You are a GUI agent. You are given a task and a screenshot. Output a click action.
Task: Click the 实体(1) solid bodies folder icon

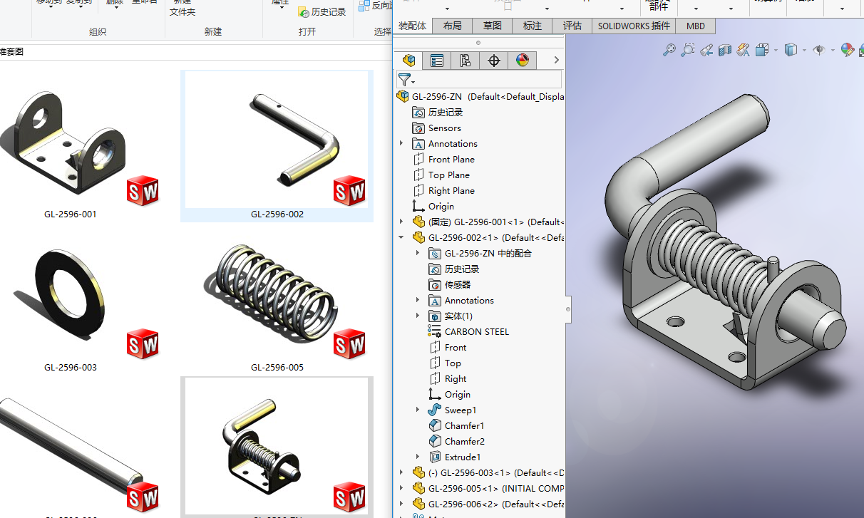pyautogui.click(x=435, y=316)
